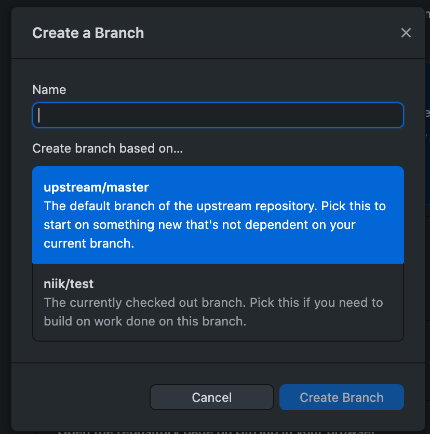The width and height of the screenshot is (430, 434).
Task: Pick the currently checked out branch option
Action: [218, 302]
